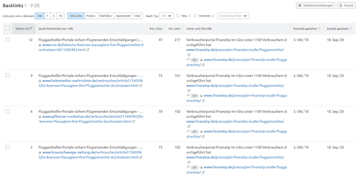Click external-link icon after helmstedter-nachrichten URL
The height and width of the screenshot is (174, 357).
tap(141, 86)
